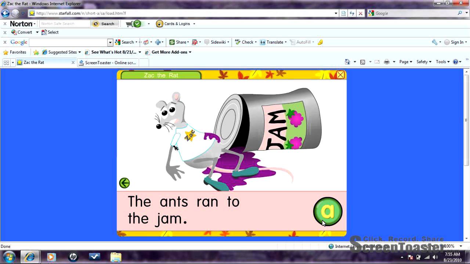This screenshot has width=470, height=264.
Task: Expand the Get More Add-ons dropdown
Action: [x=190, y=52]
